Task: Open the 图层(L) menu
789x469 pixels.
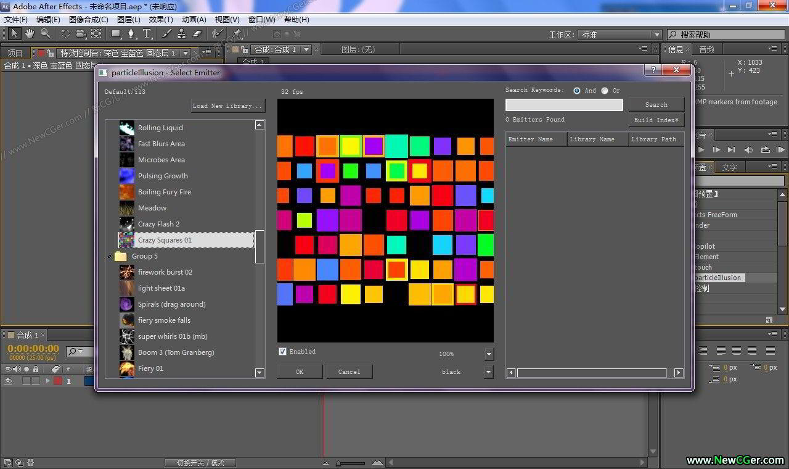Action: [129, 19]
